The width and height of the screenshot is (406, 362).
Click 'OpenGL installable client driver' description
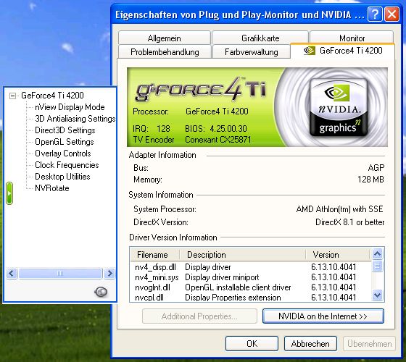pos(238,287)
